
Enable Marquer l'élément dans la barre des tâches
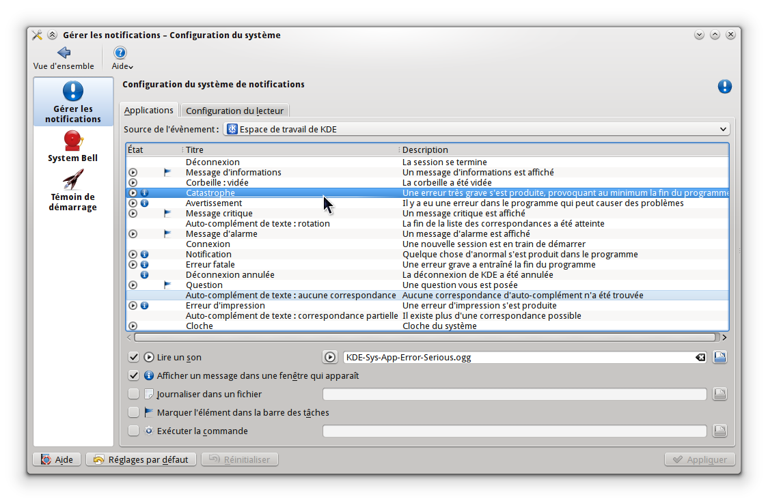pyautogui.click(x=133, y=412)
